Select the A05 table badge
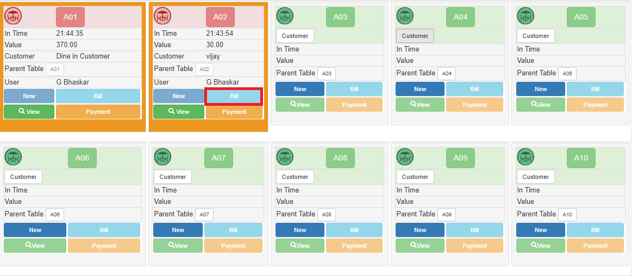Screen dimensions: 632x276 tap(581, 17)
